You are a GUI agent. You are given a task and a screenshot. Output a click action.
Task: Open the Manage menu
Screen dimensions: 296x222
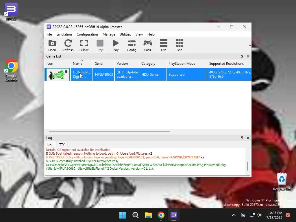point(109,34)
